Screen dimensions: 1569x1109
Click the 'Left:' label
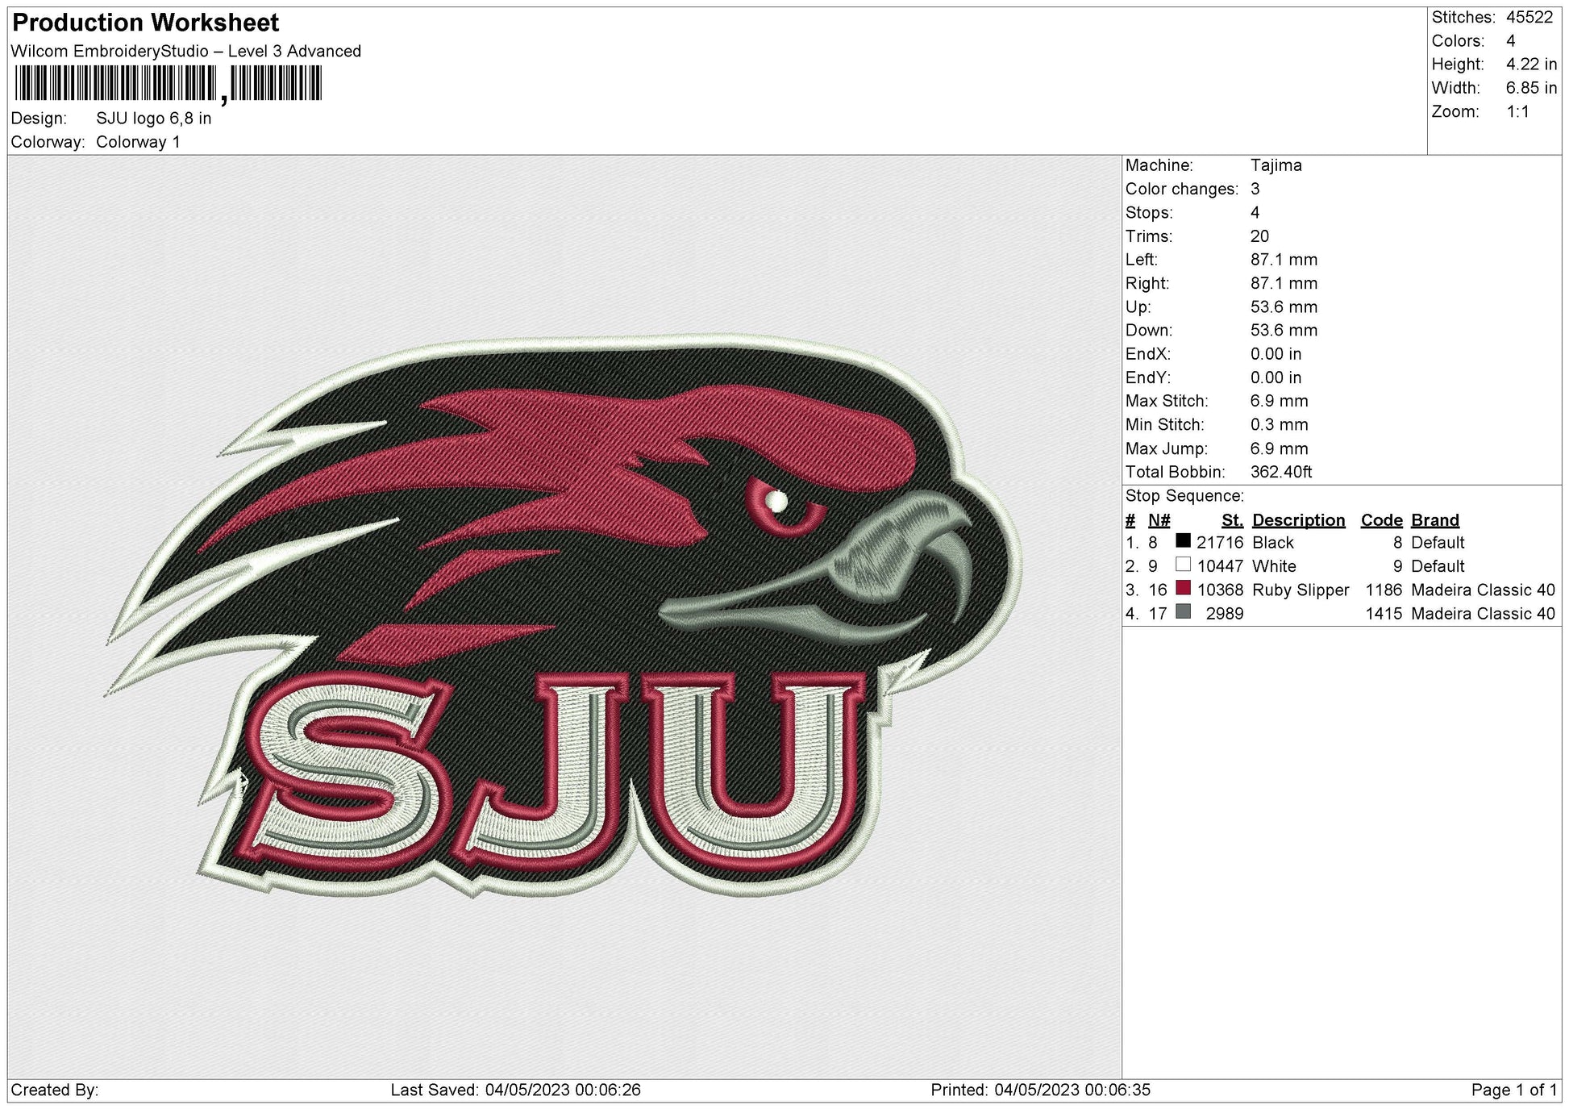1141,260
